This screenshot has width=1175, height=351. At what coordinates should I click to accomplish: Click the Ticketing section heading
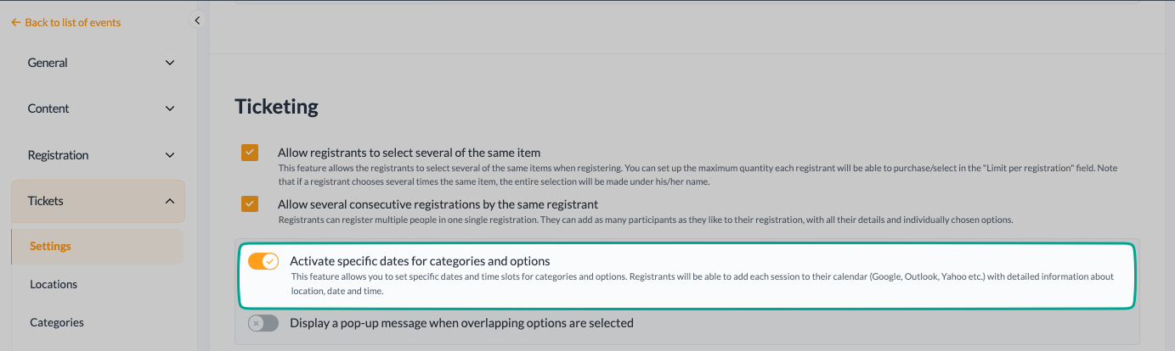(276, 106)
